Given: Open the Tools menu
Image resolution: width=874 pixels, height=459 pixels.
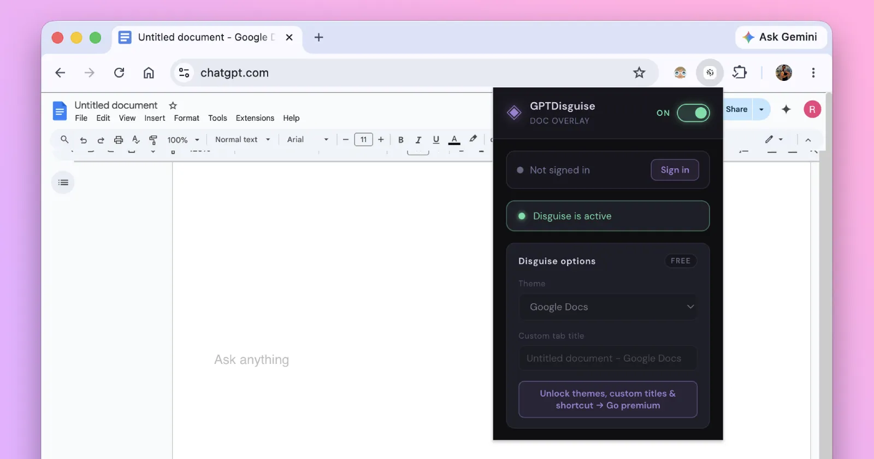Looking at the screenshot, I should (x=217, y=118).
